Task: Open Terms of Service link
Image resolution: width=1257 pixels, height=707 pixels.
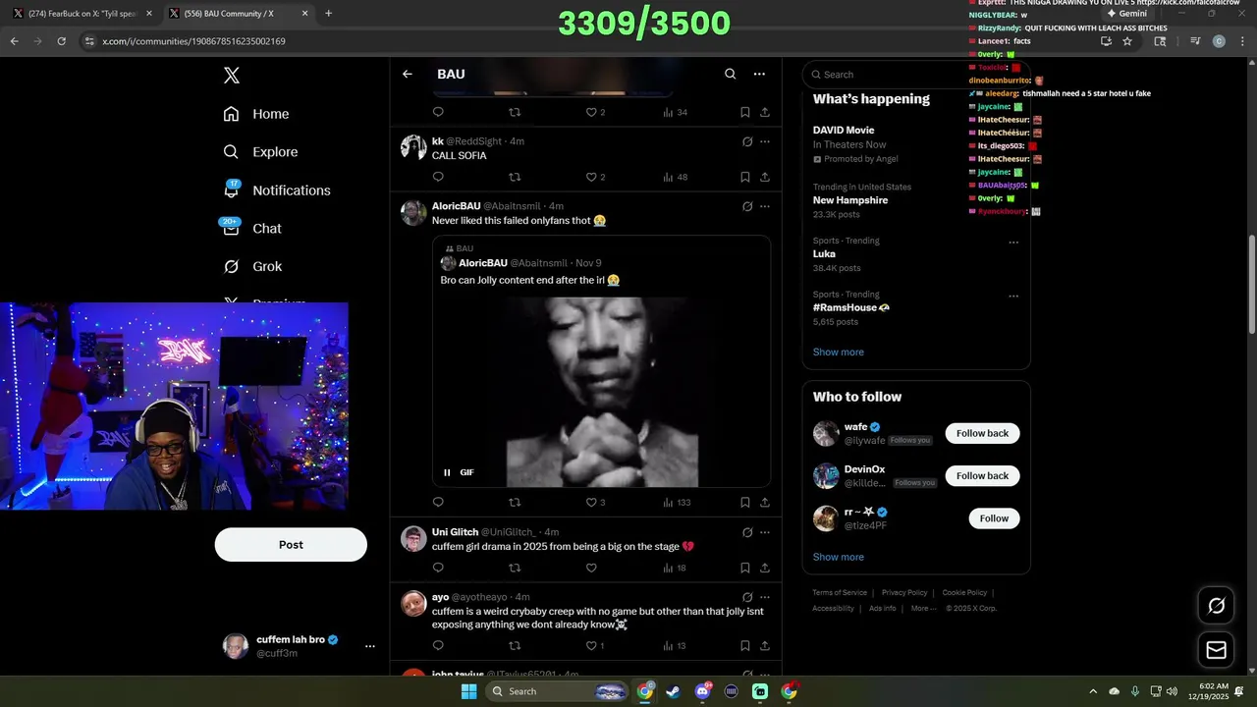Action: pos(840,592)
